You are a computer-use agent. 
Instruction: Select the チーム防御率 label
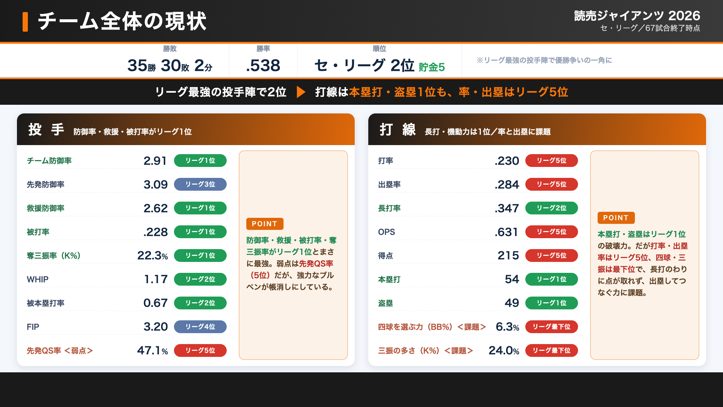pyautogui.click(x=49, y=161)
